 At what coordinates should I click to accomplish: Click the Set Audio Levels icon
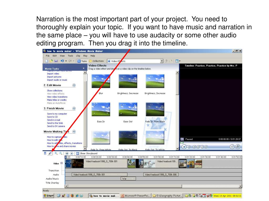click(45, 153)
